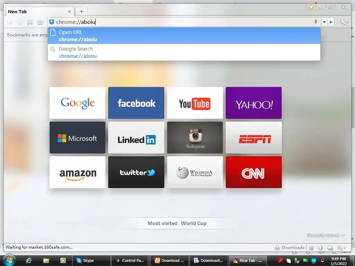Image resolution: width=355 pixels, height=266 pixels.
Task: Launch Internet Explorer from the taskbar
Action: (29, 260)
